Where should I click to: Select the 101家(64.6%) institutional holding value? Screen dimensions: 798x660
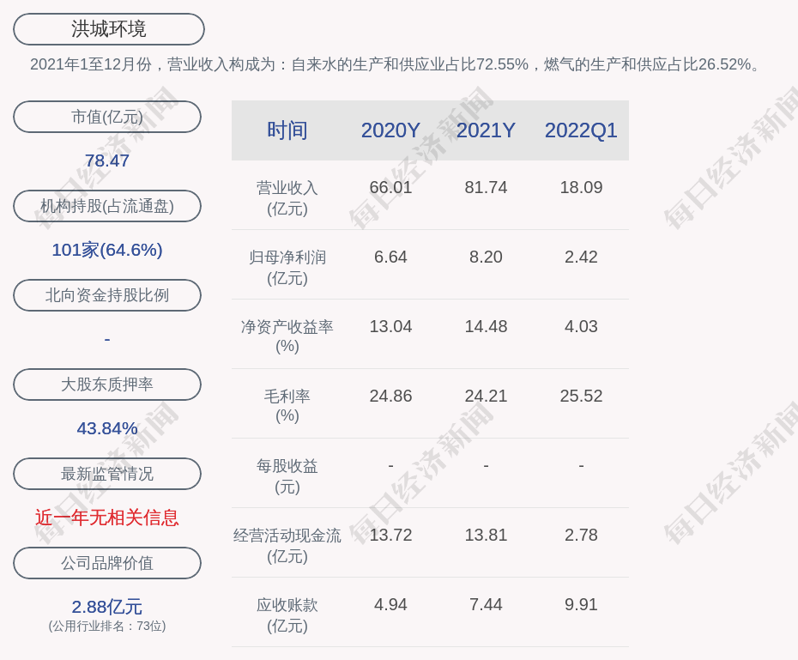pyautogui.click(x=107, y=250)
